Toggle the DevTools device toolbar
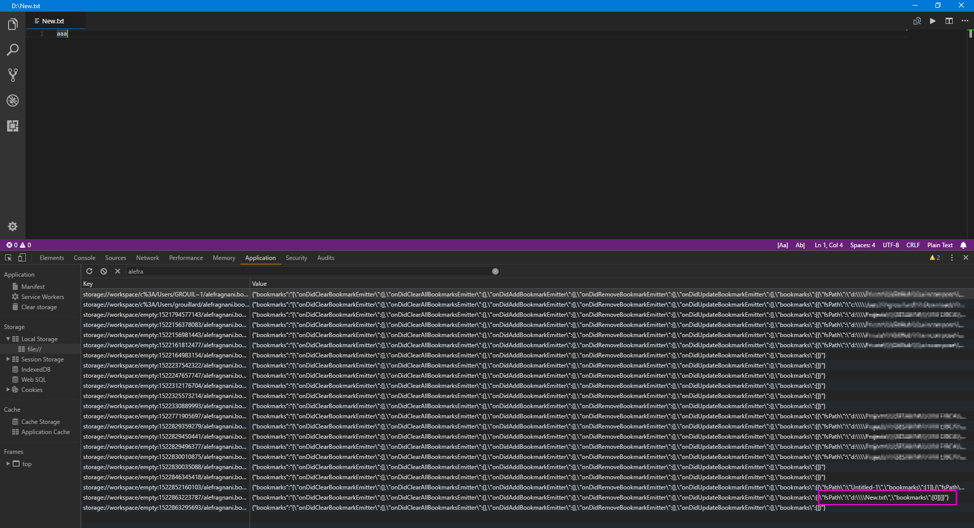This screenshot has height=528, width=974. pos(21,258)
